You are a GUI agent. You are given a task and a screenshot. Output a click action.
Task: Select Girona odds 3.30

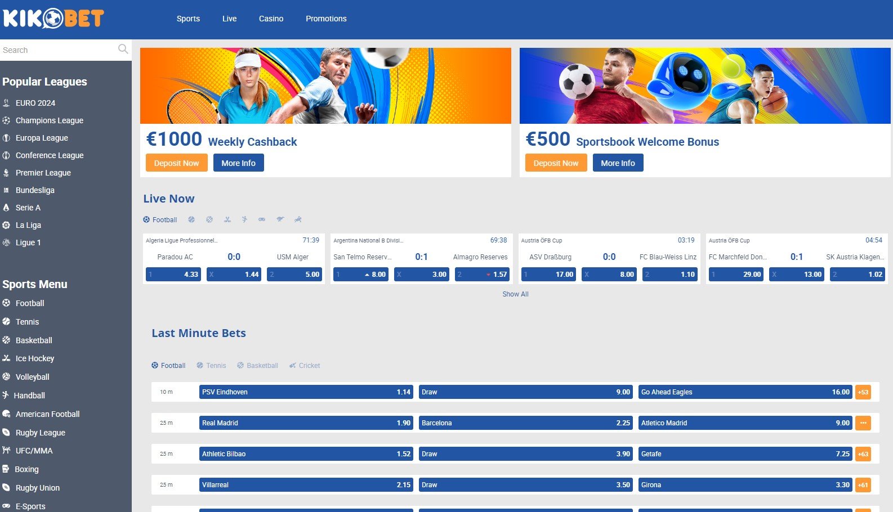tap(745, 485)
